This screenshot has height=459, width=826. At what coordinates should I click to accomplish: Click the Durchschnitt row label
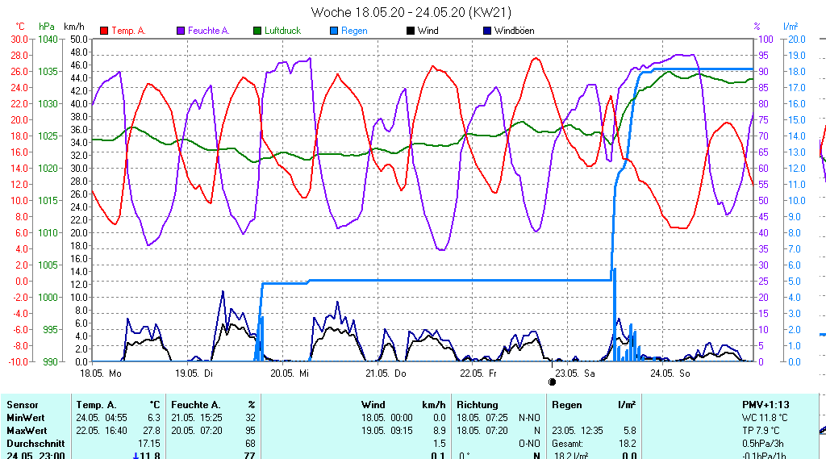point(34,444)
